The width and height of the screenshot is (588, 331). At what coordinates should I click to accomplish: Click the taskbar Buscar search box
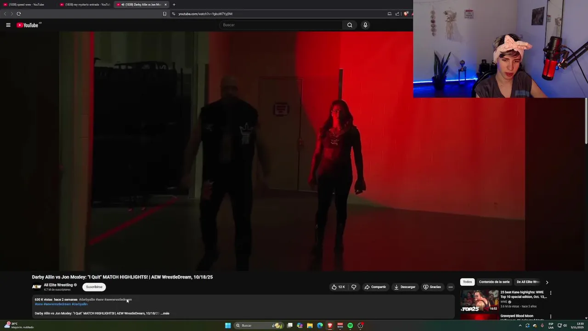pyautogui.click(x=259, y=325)
